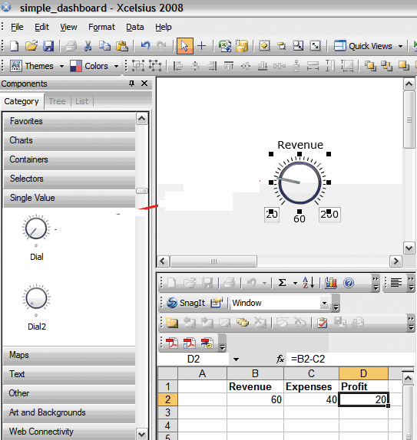417x440 pixels.
Task: Click the Sort A-Z icon in spreadsheet toolbar
Action: click(x=309, y=283)
